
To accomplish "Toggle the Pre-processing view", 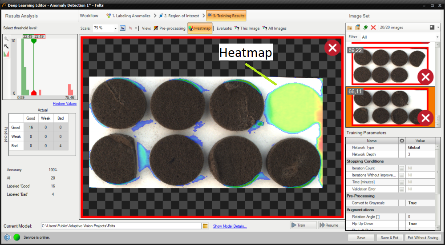I will click(169, 28).
